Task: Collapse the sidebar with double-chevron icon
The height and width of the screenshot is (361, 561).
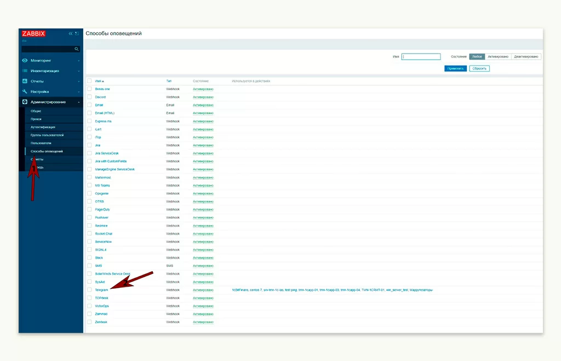Action: tap(70, 33)
